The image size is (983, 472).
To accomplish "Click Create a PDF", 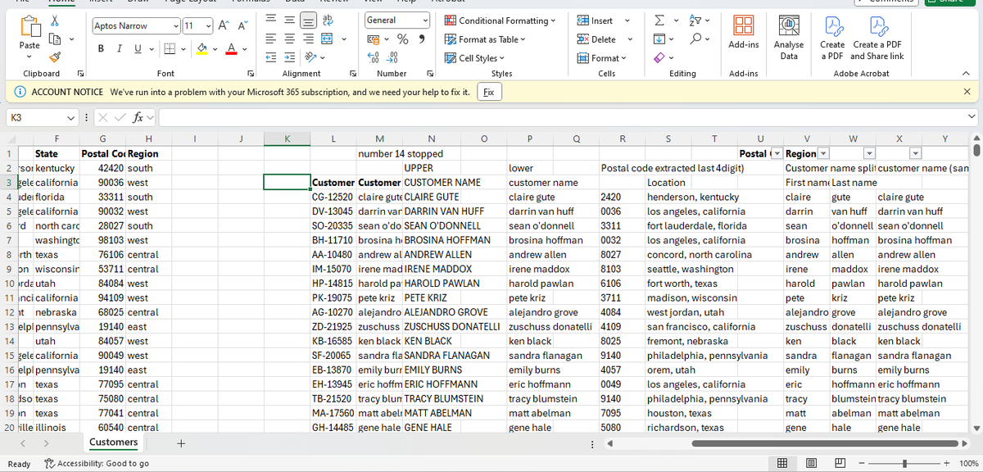I will (x=832, y=38).
